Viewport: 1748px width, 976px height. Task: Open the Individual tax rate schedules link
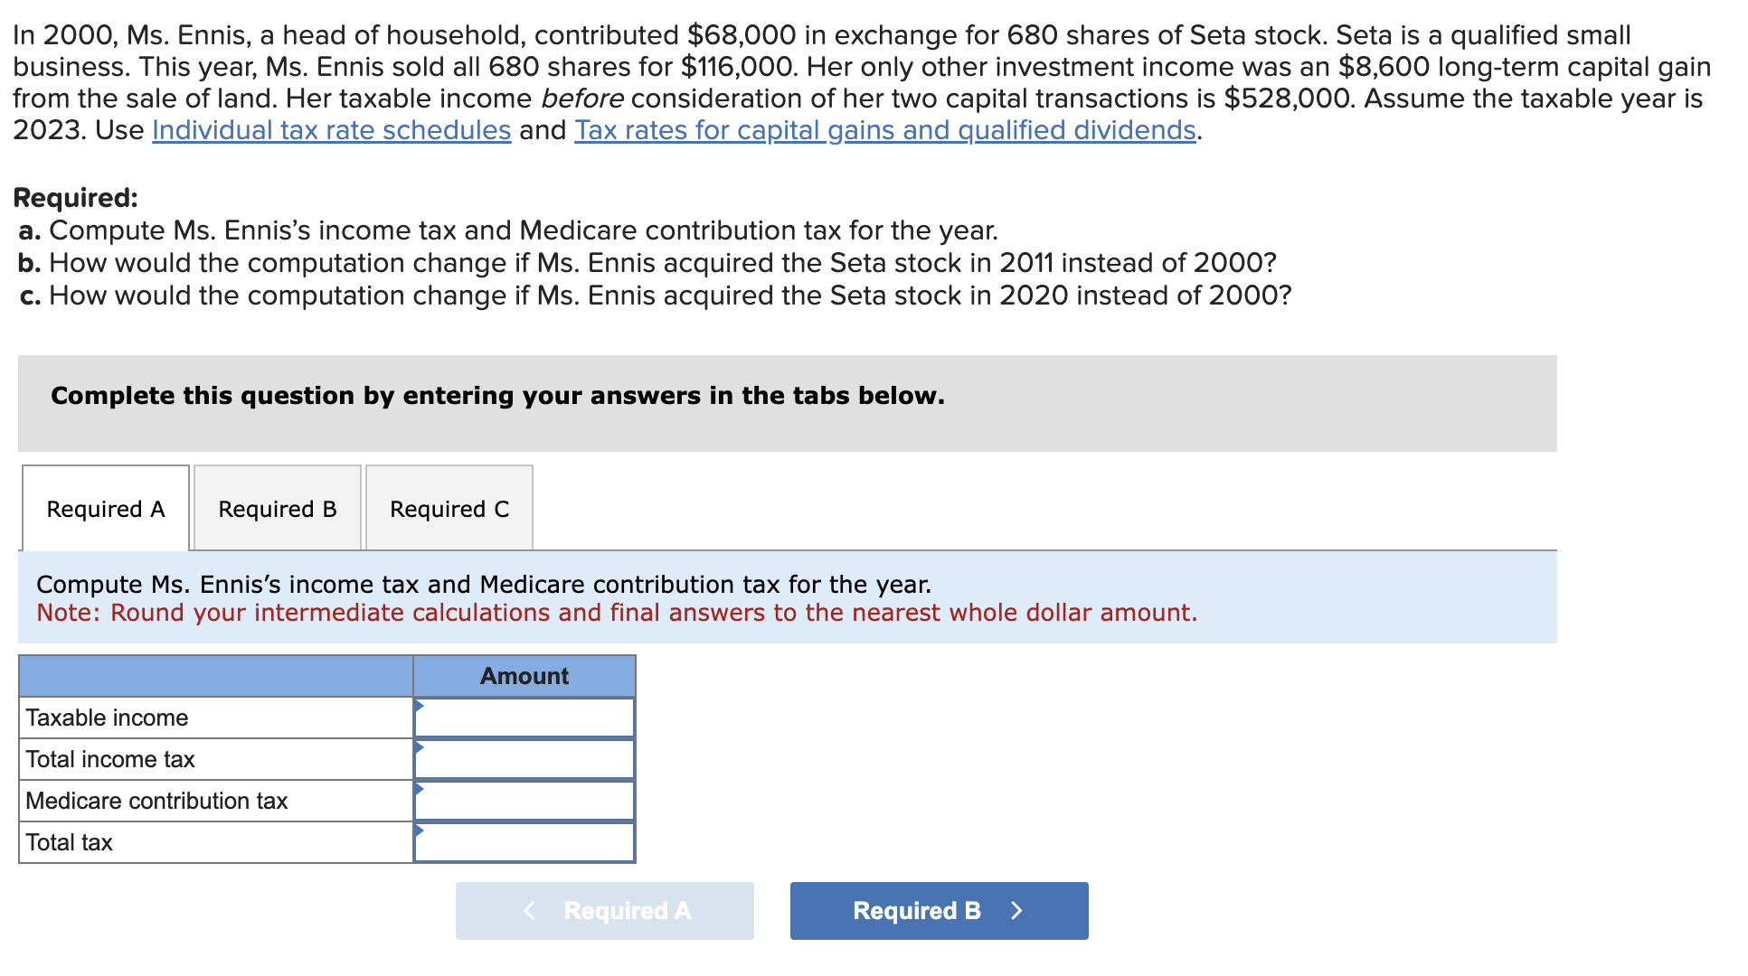330,130
